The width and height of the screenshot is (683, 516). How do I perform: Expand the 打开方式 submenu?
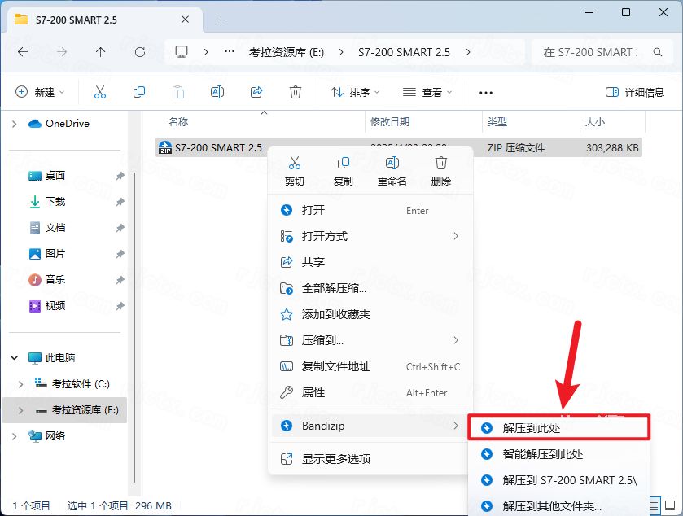[x=326, y=236]
